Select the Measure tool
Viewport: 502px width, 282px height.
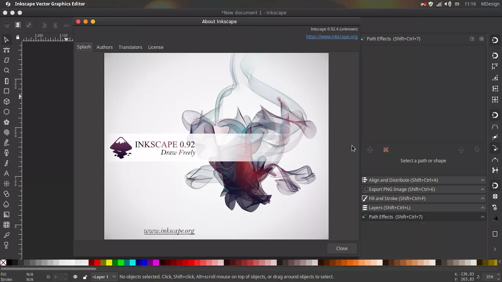tap(6, 81)
